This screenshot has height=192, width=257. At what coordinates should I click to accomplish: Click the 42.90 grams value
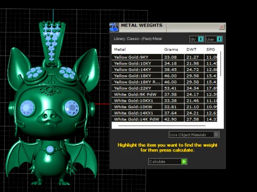click(x=170, y=119)
